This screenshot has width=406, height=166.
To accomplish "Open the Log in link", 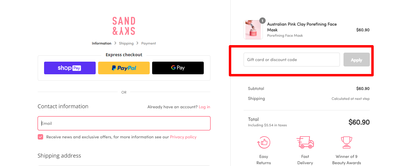I will [x=204, y=107].
